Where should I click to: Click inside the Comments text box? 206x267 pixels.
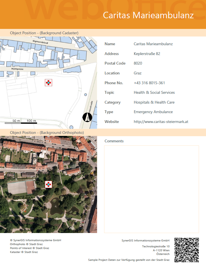tap(151, 189)
